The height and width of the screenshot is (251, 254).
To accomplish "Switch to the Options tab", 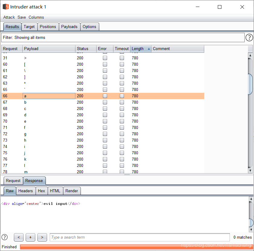I will [89, 27].
